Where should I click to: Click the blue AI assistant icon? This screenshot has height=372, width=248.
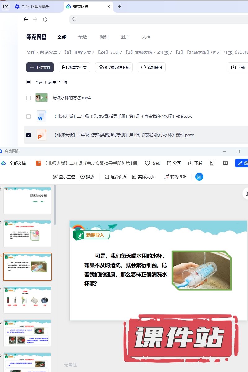pos(199,177)
